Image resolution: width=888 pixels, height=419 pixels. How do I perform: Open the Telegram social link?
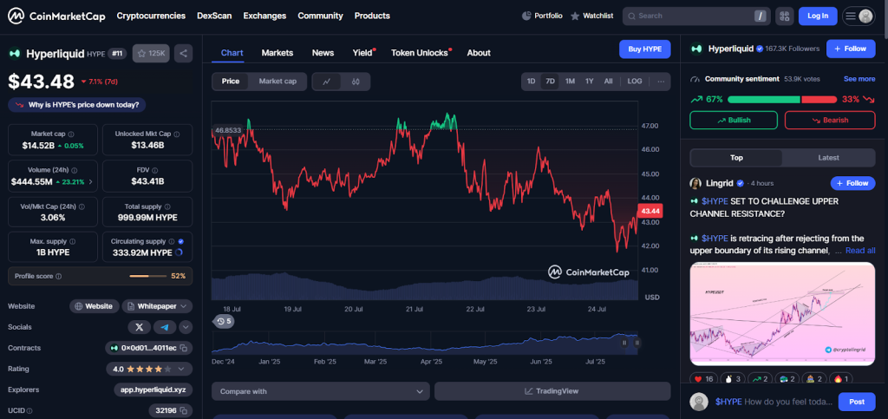tap(165, 327)
